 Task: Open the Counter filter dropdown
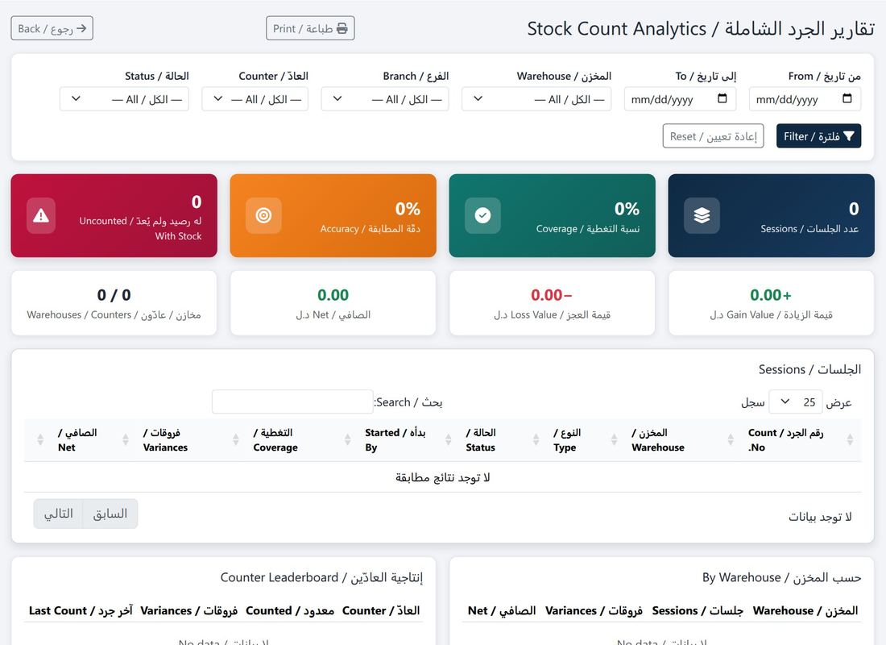pos(255,99)
